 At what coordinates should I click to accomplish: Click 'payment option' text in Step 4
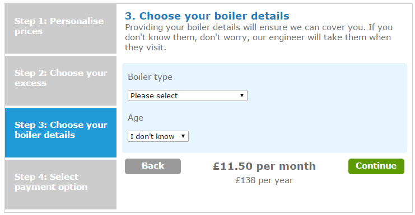tap(51, 187)
